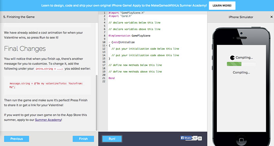
Task: Click the Pac-Man compiling spinner icon
Action: 232,58
